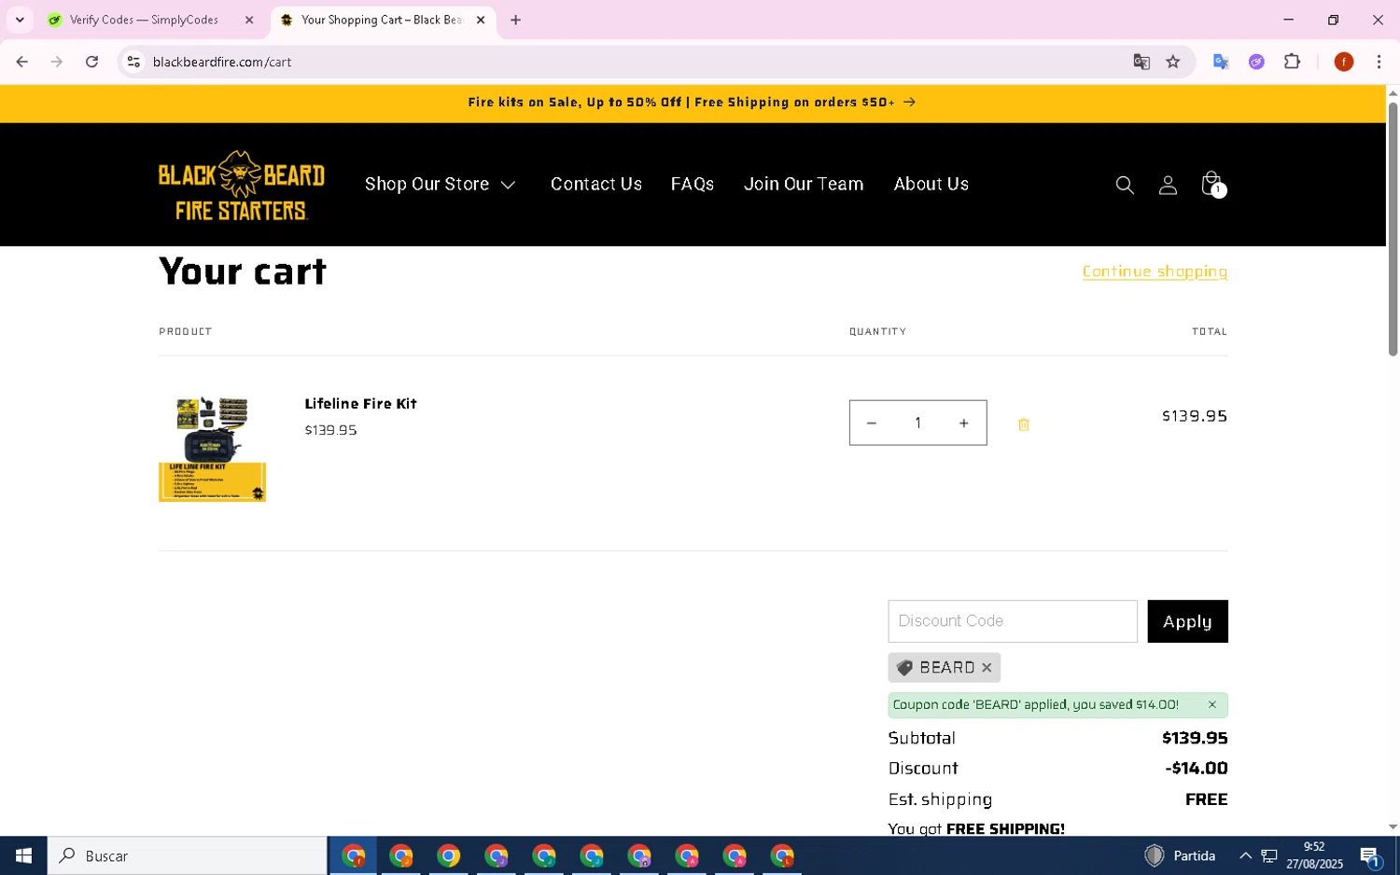1400x875 pixels.
Task: Click the translate page icon in the address bar
Action: [x=1141, y=62]
